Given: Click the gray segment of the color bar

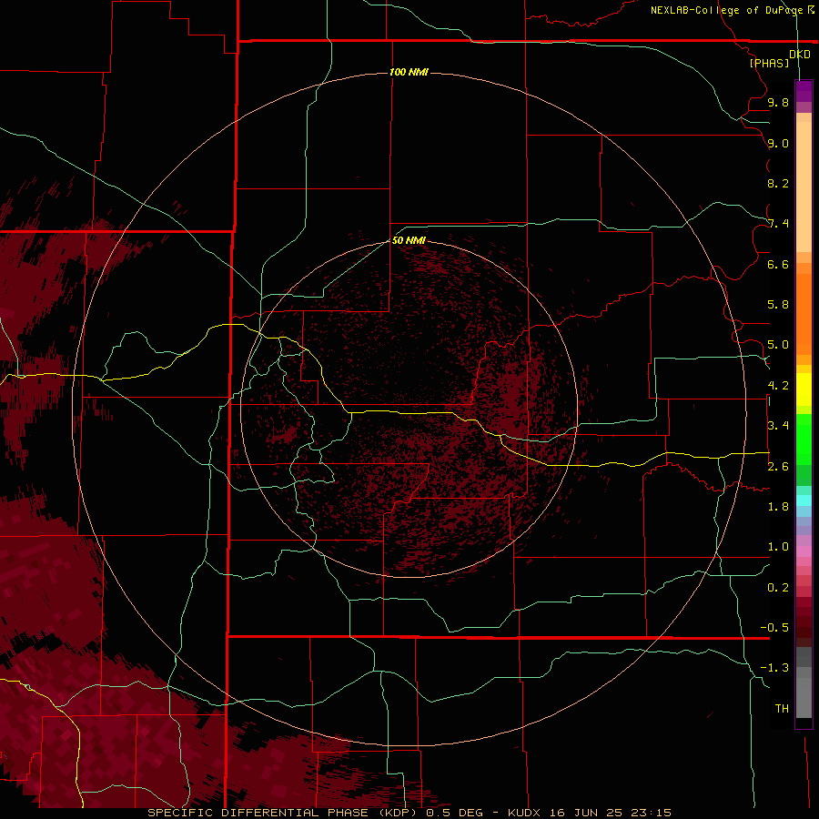Looking at the screenshot, I should click(x=804, y=684).
